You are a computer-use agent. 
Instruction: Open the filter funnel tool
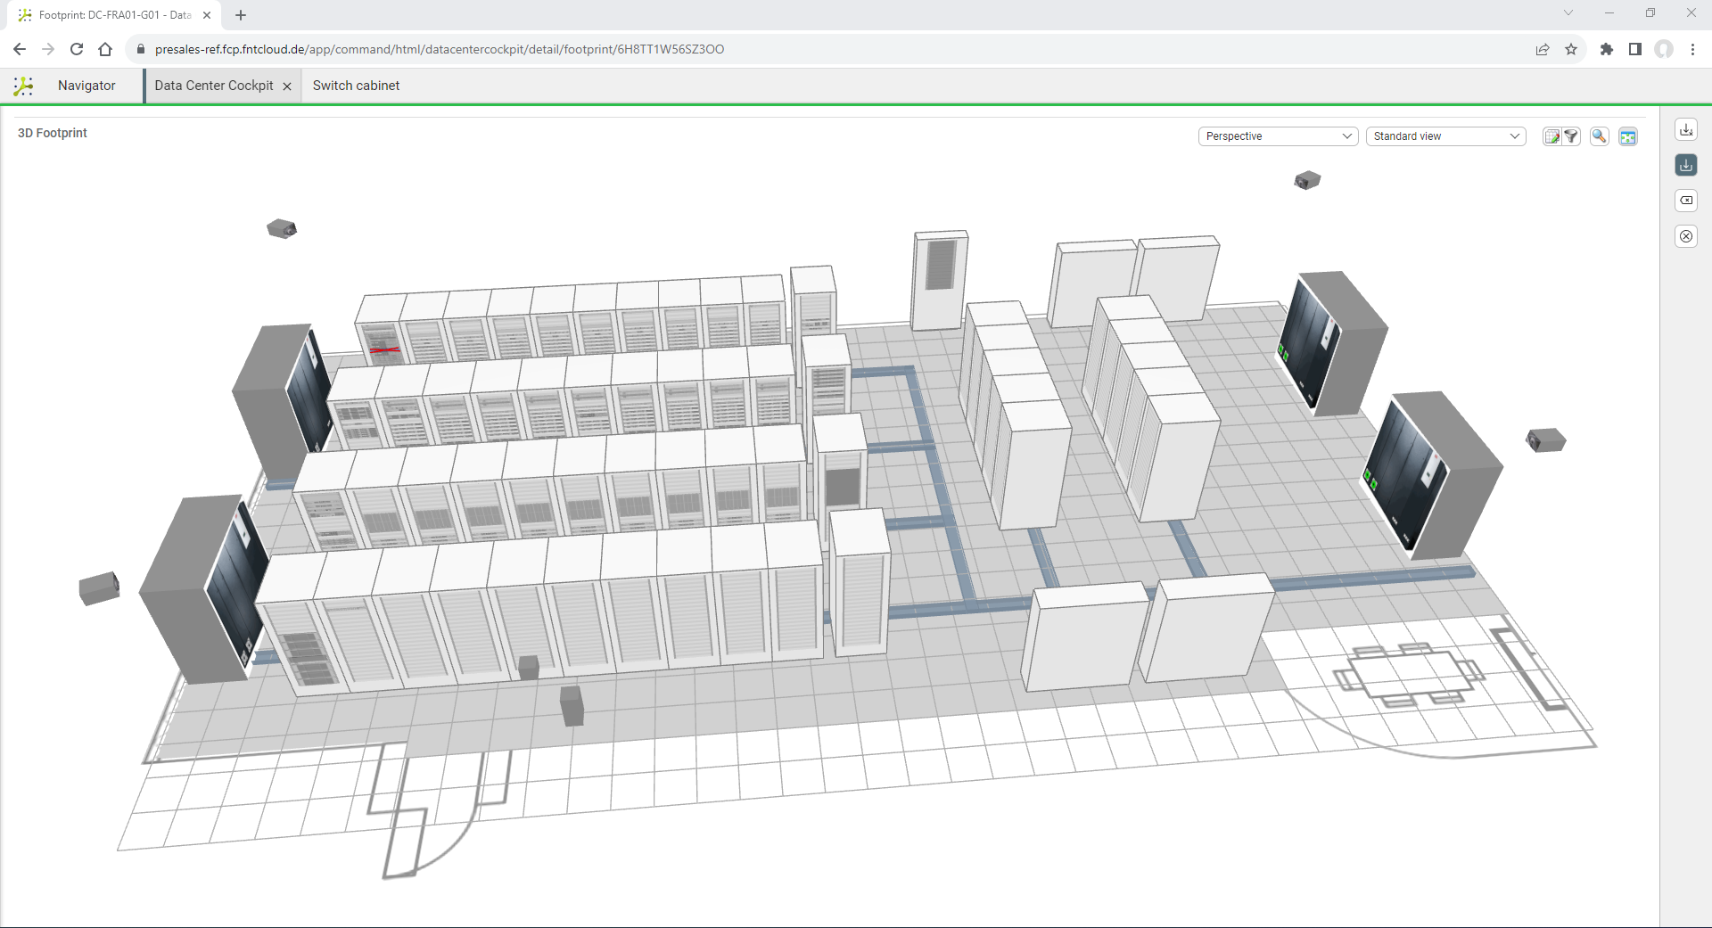1571,136
